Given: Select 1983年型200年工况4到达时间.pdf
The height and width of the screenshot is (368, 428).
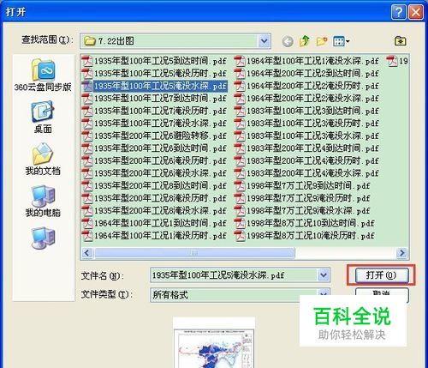Looking at the screenshot, I should [306, 148].
